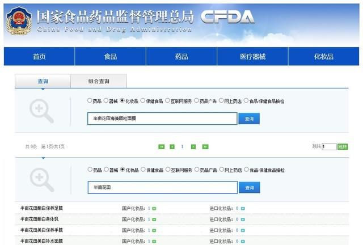Switch to the 查询 tab
This screenshot has width=363, height=245.
click(43, 81)
